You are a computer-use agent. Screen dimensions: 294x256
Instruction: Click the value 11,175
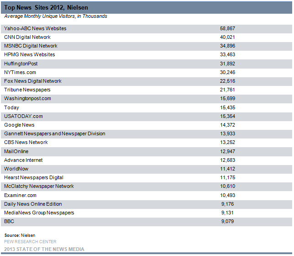tap(227, 177)
